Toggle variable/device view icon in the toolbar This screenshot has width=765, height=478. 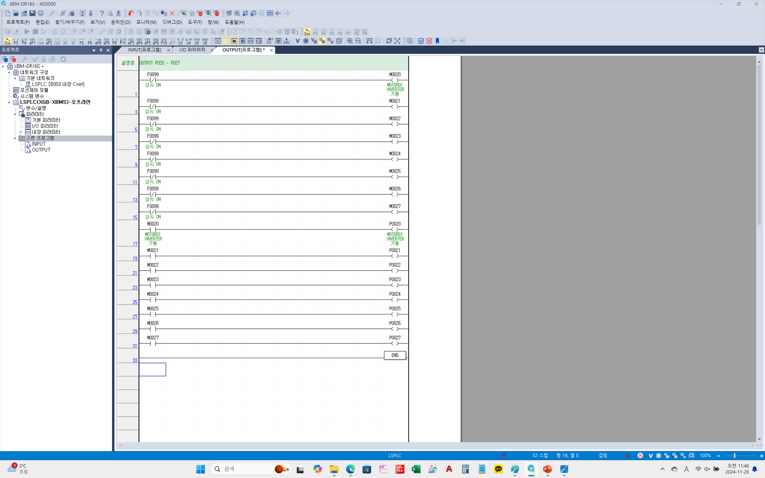tap(314, 41)
